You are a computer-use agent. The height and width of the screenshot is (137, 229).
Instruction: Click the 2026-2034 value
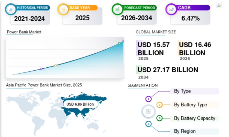coord(137,18)
